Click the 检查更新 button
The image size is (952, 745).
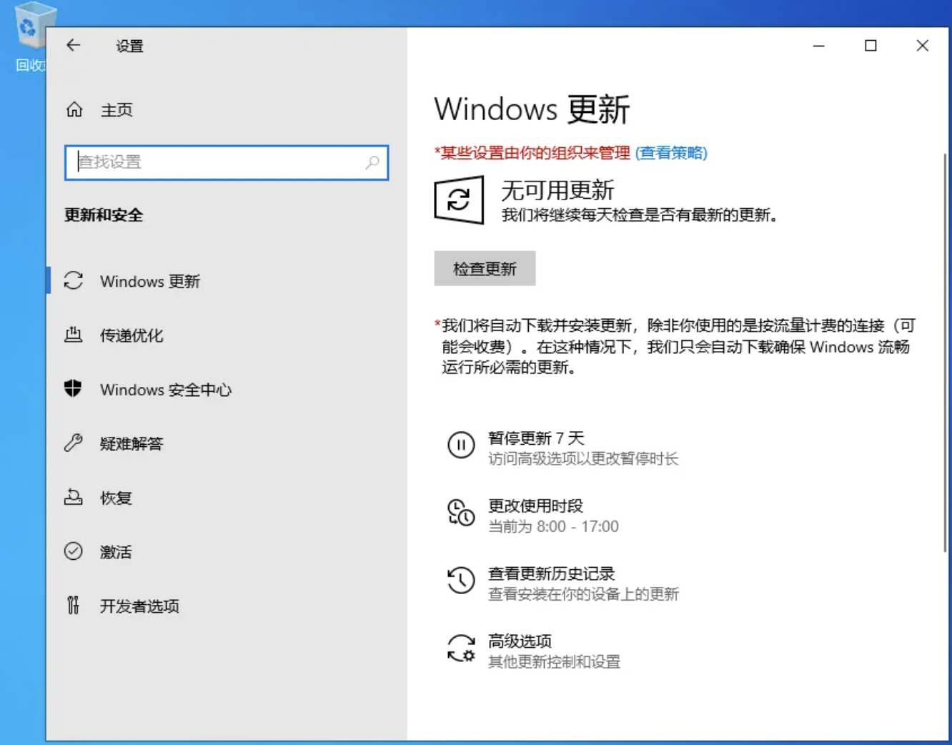point(485,269)
